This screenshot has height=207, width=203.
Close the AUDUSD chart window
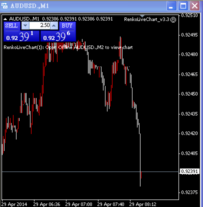click(x=194, y=6)
